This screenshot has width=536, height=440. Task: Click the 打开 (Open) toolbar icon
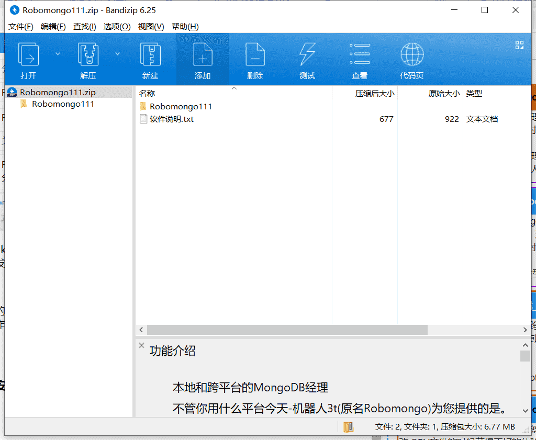pos(28,54)
